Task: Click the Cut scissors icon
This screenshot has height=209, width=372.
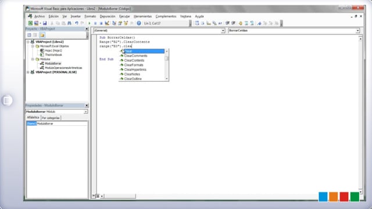Action: click(x=52, y=23)
